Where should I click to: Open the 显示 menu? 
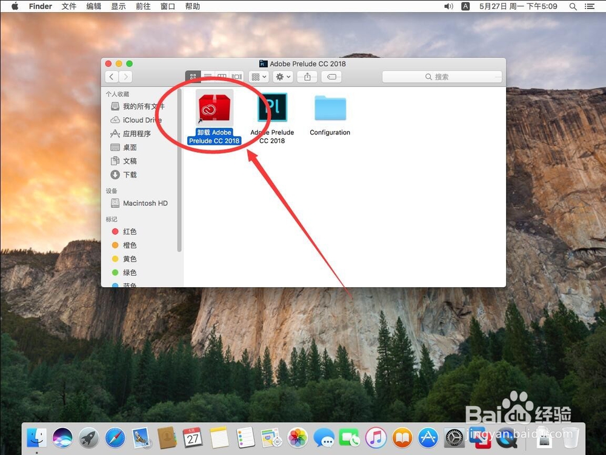pos(118,6)
